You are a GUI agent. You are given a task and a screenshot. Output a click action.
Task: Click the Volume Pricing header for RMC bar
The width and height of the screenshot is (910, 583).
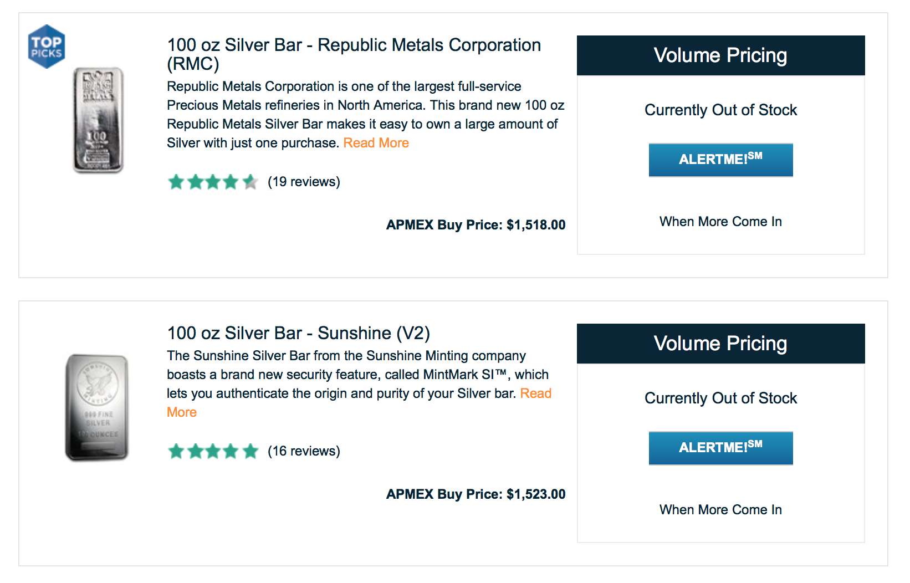pyautogui.click(x=720, y=55)
